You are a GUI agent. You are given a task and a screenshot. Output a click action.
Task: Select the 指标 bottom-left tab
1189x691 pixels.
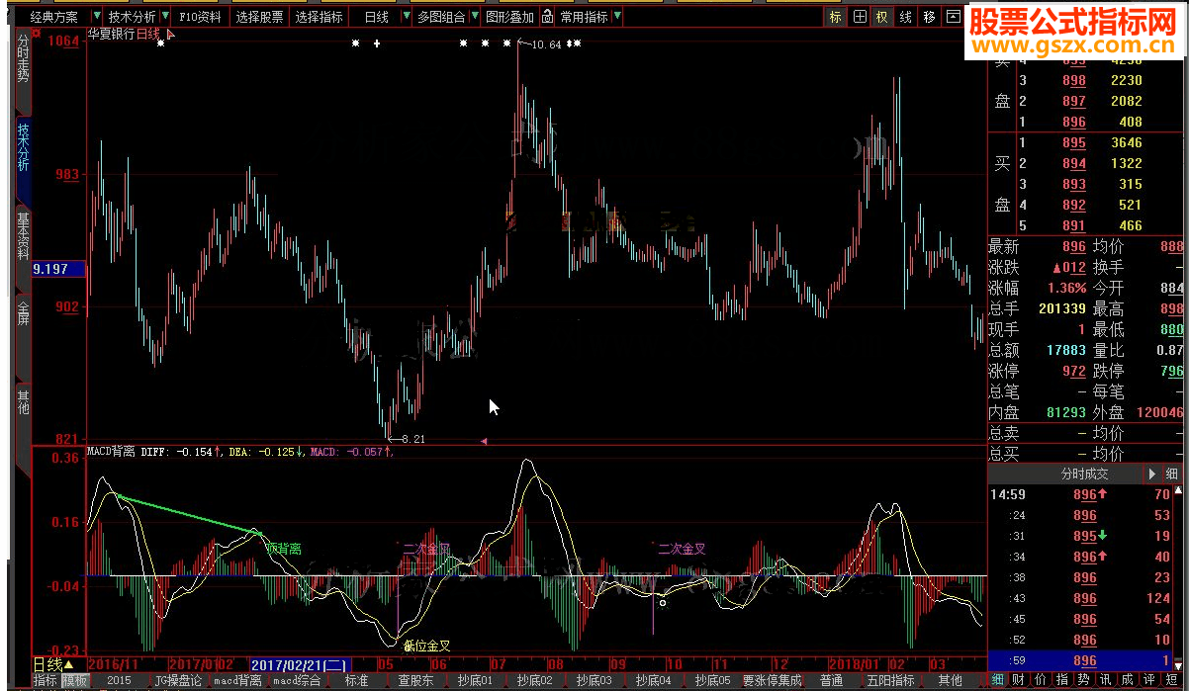click(46, 681)
